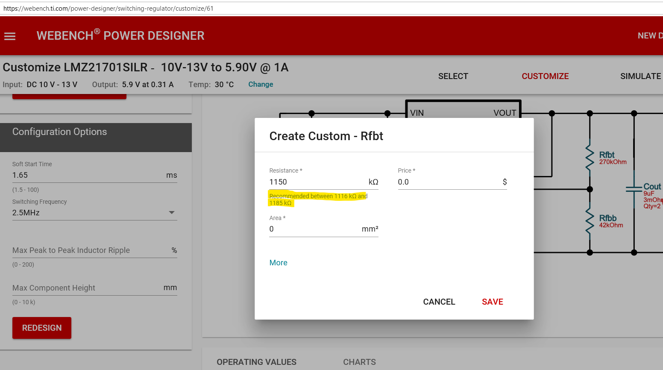The image size is (663, 370).
Task: Click the REDESIGN button
Action: tap(42, 328)
